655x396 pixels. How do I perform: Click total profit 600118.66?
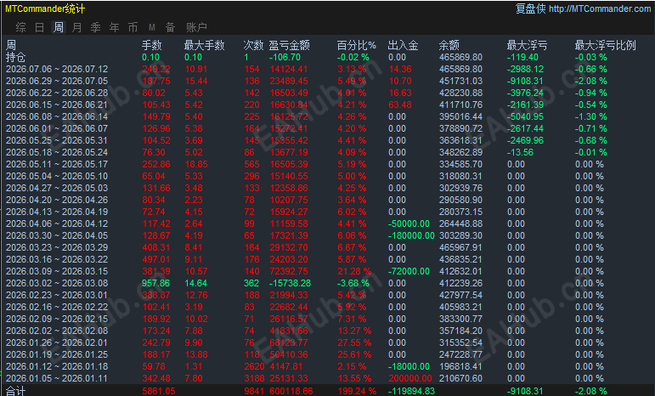click(291, 392)
